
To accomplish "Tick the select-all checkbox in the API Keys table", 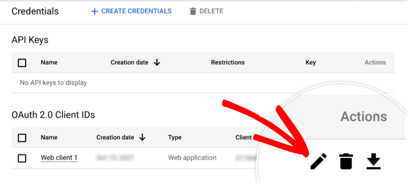I will click(x=22, y=62).
